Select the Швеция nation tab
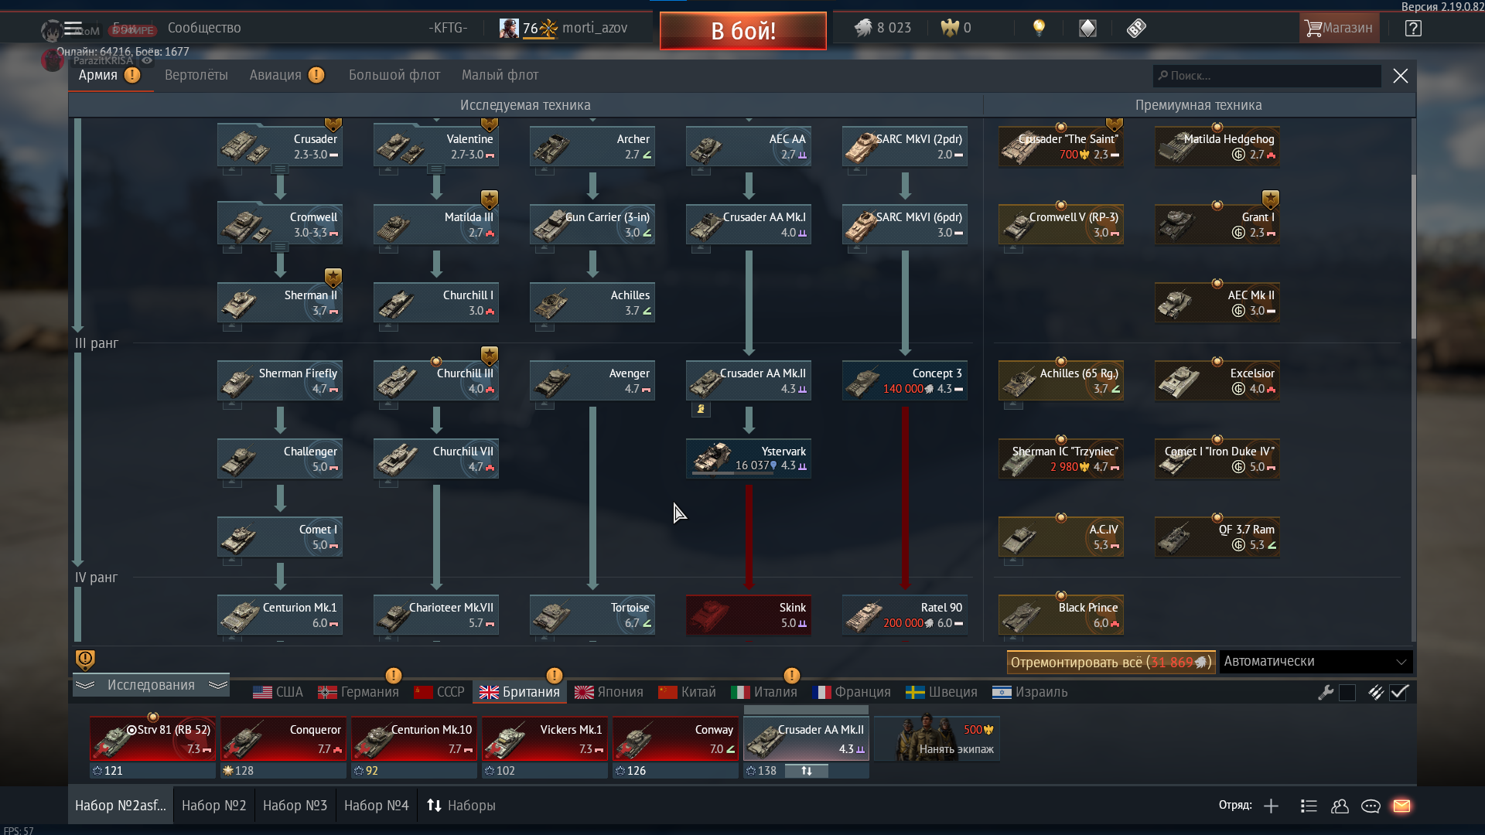This screenshot has width=1485, height=835. 942,692
